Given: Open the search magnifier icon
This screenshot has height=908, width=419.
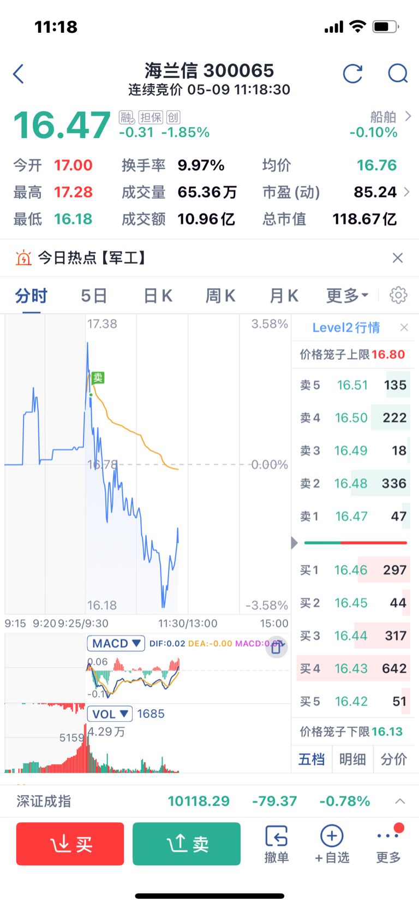Looking at the screenshot, I should click(398, 73).
